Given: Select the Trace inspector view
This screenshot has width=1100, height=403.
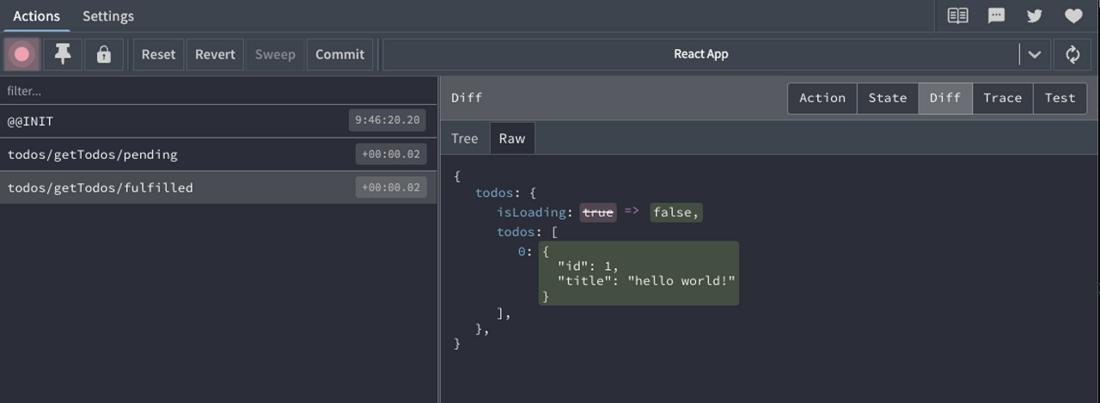Looking at the screenshot, I should click(1002, 98).
